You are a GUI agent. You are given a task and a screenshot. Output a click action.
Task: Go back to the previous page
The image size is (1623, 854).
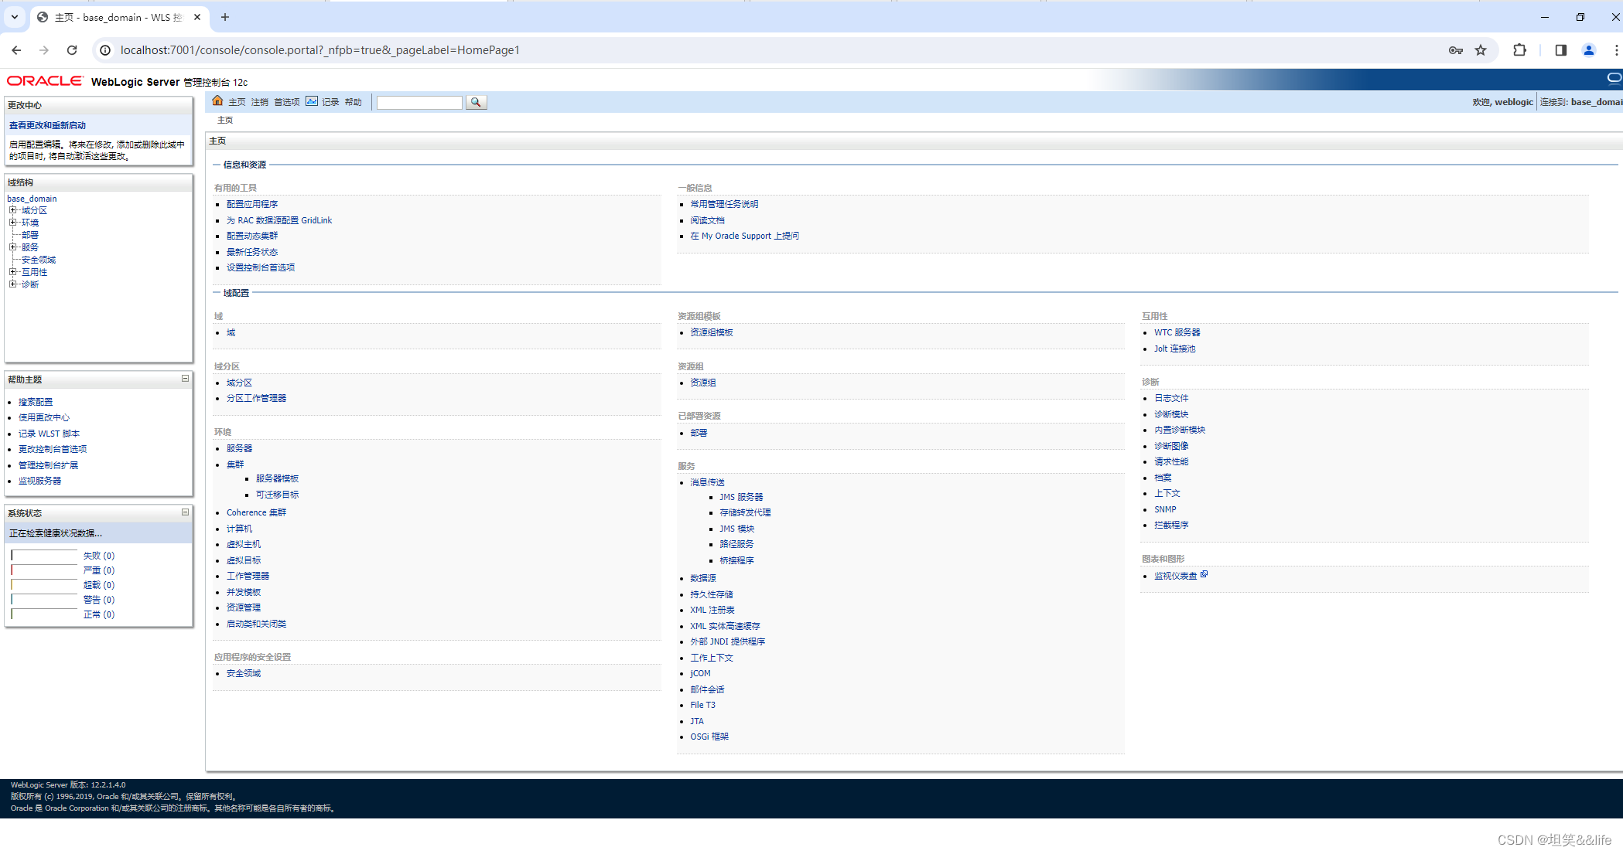(17, 50)
